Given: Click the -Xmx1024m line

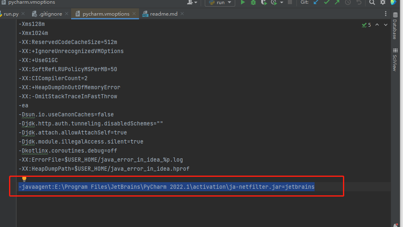Looking at the screenshot, I should [x=33, y=33].
